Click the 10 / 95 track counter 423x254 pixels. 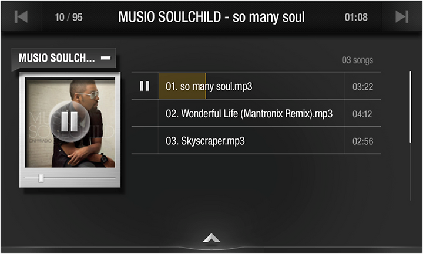click(69, 17)
